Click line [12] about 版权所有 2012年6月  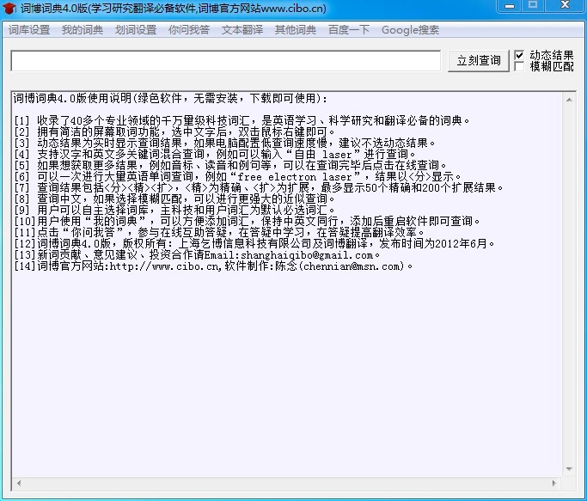pos(254,243)
